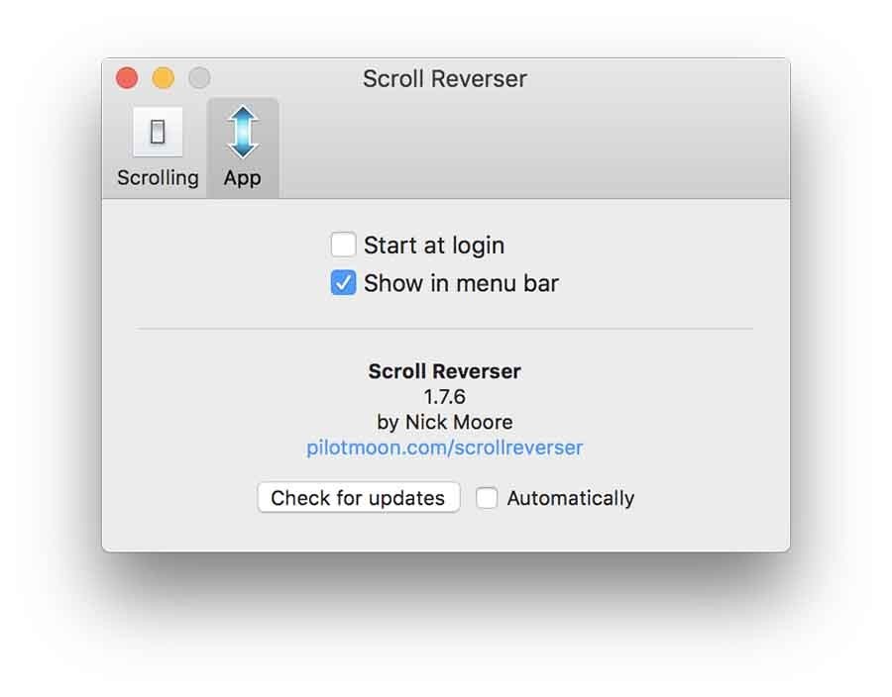Click the greyed-out zoom window button
The height and width of the screenshot is (697, 892).
pos(199,78)
